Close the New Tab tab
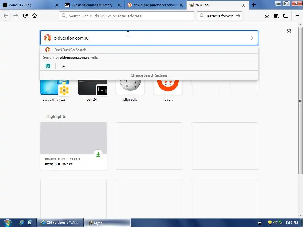 [244, 5]
